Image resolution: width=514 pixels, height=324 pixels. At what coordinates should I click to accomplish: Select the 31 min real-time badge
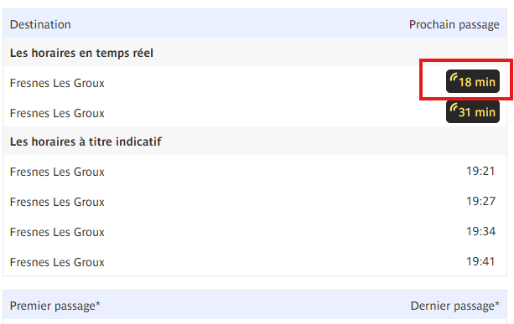click(473, 111)
